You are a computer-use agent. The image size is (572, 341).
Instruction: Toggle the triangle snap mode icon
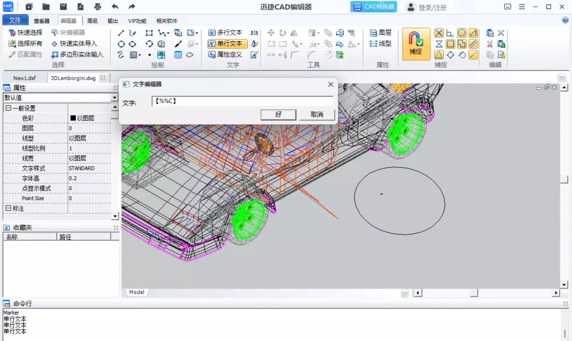(439, 55)
